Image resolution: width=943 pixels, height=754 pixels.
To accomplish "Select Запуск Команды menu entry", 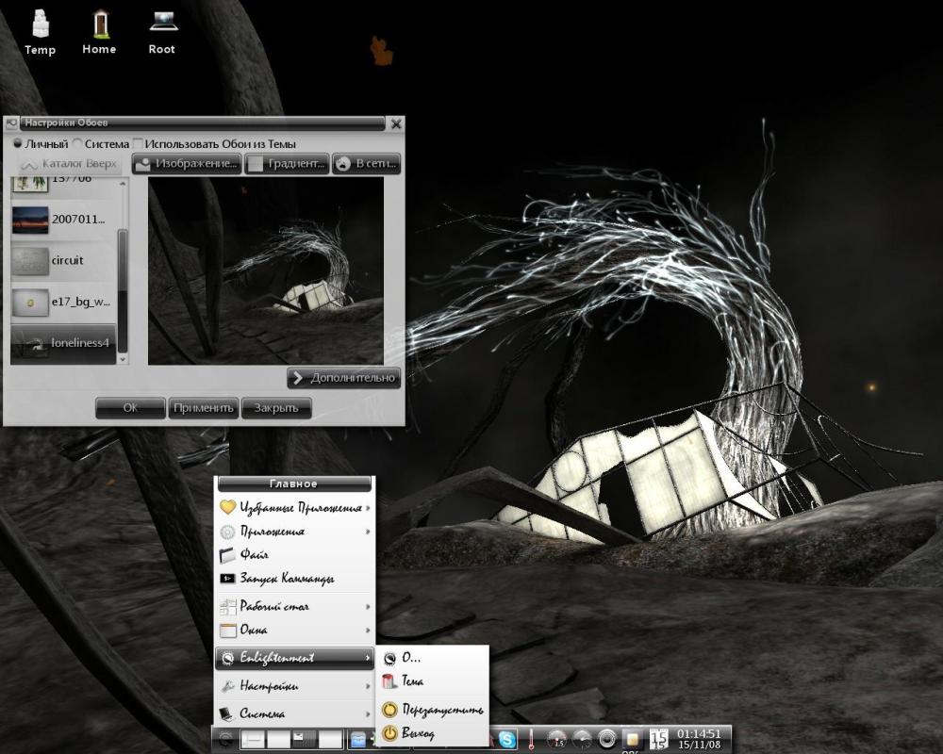I will click(x=294, y=579).
